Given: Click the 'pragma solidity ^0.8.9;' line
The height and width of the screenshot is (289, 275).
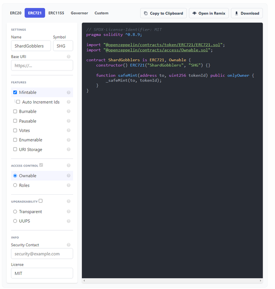Looking at the screenshot, I should click(114, 35).
